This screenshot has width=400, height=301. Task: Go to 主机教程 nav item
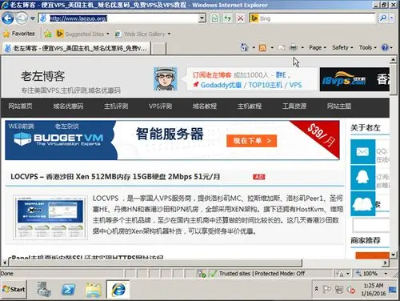[250, 106]
